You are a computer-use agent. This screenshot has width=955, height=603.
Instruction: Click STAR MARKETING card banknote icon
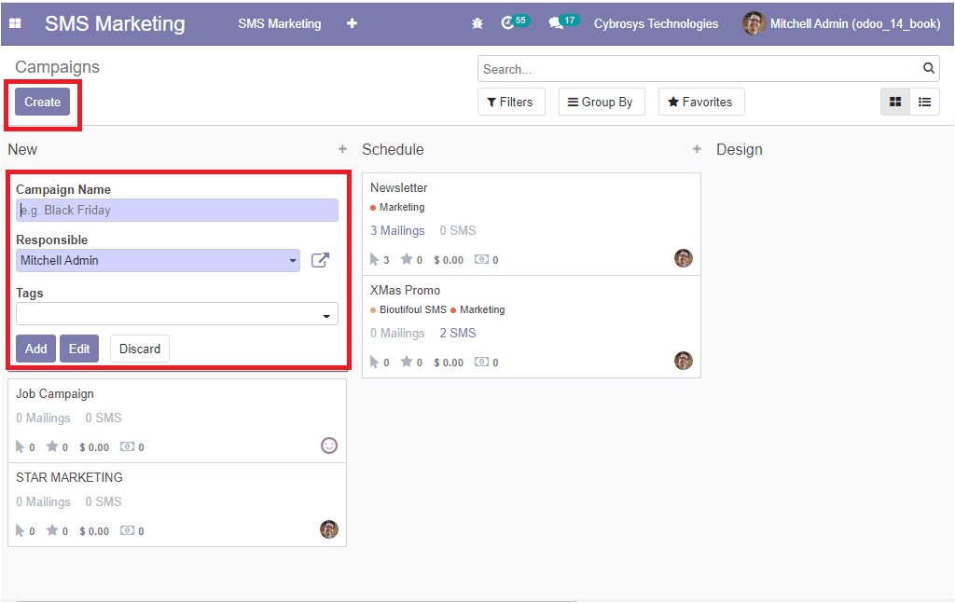(x=127, y=530)
